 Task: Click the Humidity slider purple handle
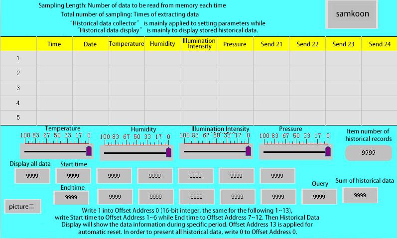pyautogui.click(x=168, y=152)
